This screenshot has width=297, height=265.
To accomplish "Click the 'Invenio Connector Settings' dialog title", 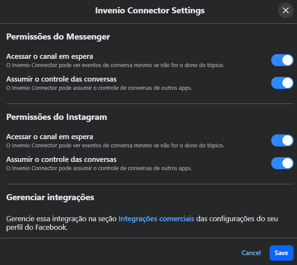I will coord(150,11).
